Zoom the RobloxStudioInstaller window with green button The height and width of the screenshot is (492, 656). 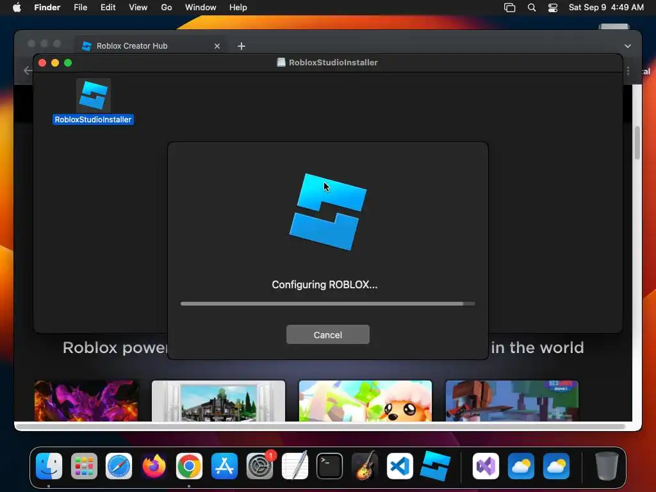click(x=68, y=63)
